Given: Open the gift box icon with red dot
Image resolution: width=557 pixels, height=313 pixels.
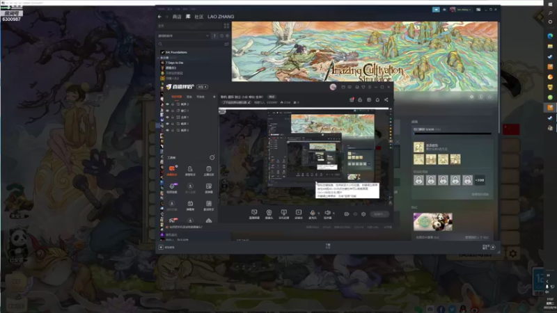Looking at the screenshot, I should pos(352,99).
